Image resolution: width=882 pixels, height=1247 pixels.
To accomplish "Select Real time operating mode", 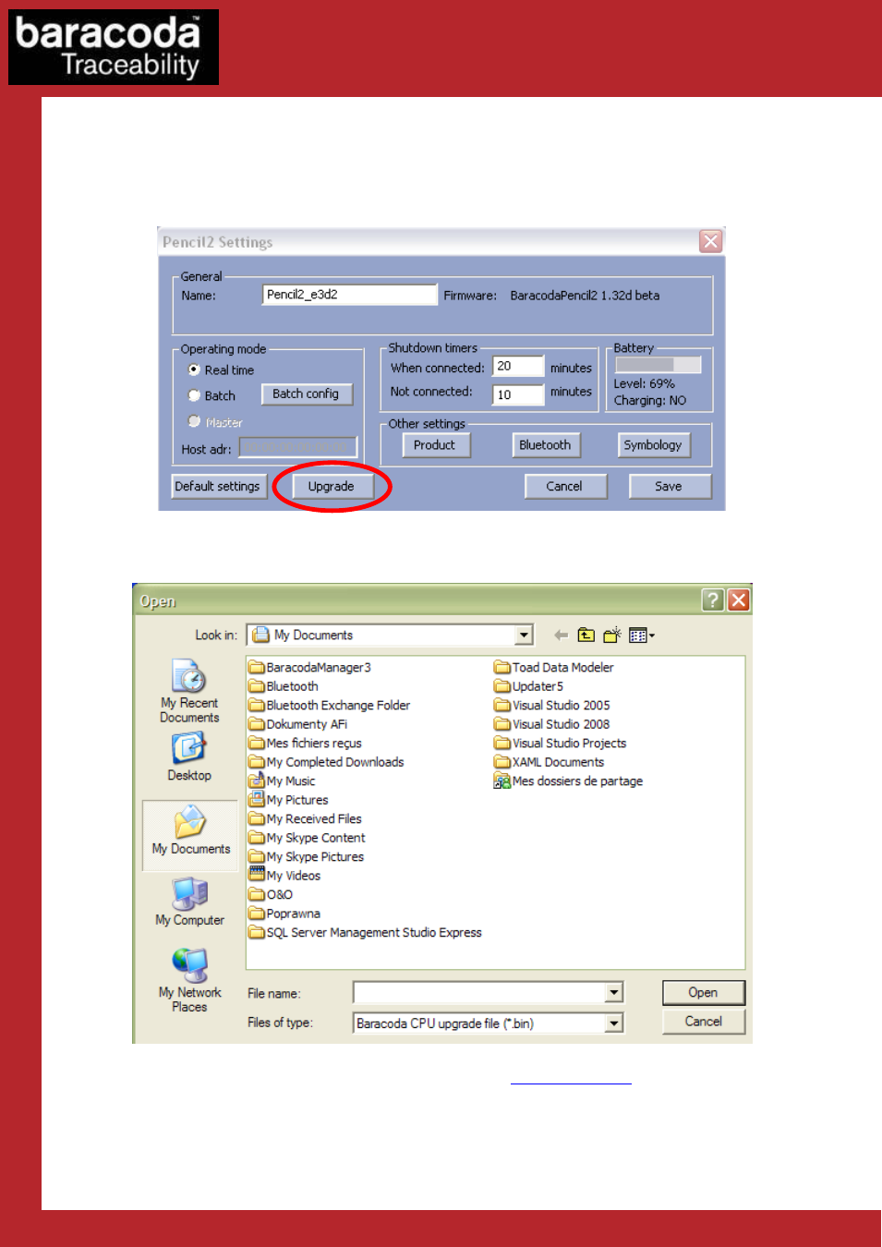I will point(194,369).
